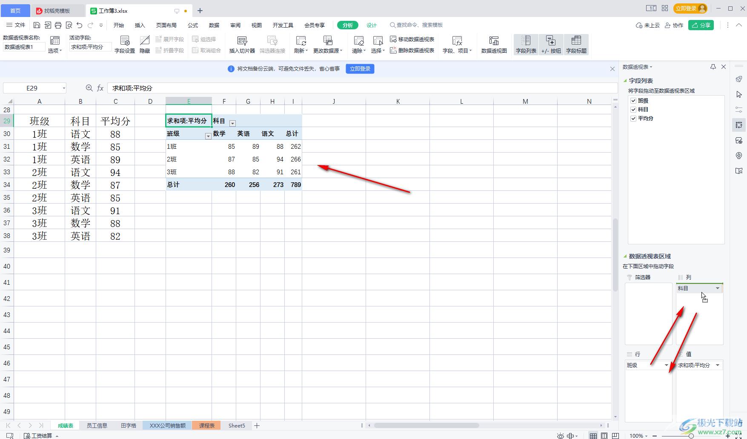This screenshot has height=439, width=747.
Task: Pin the 数据透视表 side panel
Action: point(713,67)
